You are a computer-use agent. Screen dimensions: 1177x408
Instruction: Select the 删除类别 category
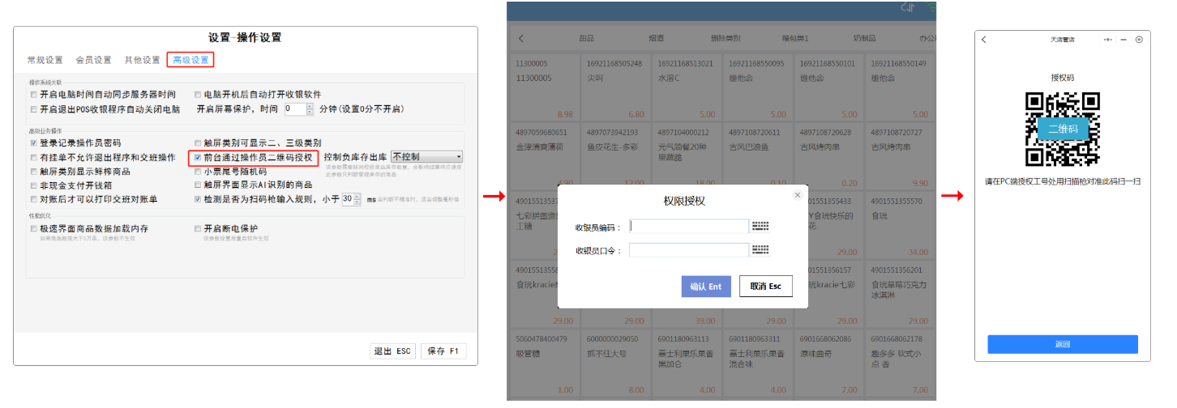[x=725, y=38]
